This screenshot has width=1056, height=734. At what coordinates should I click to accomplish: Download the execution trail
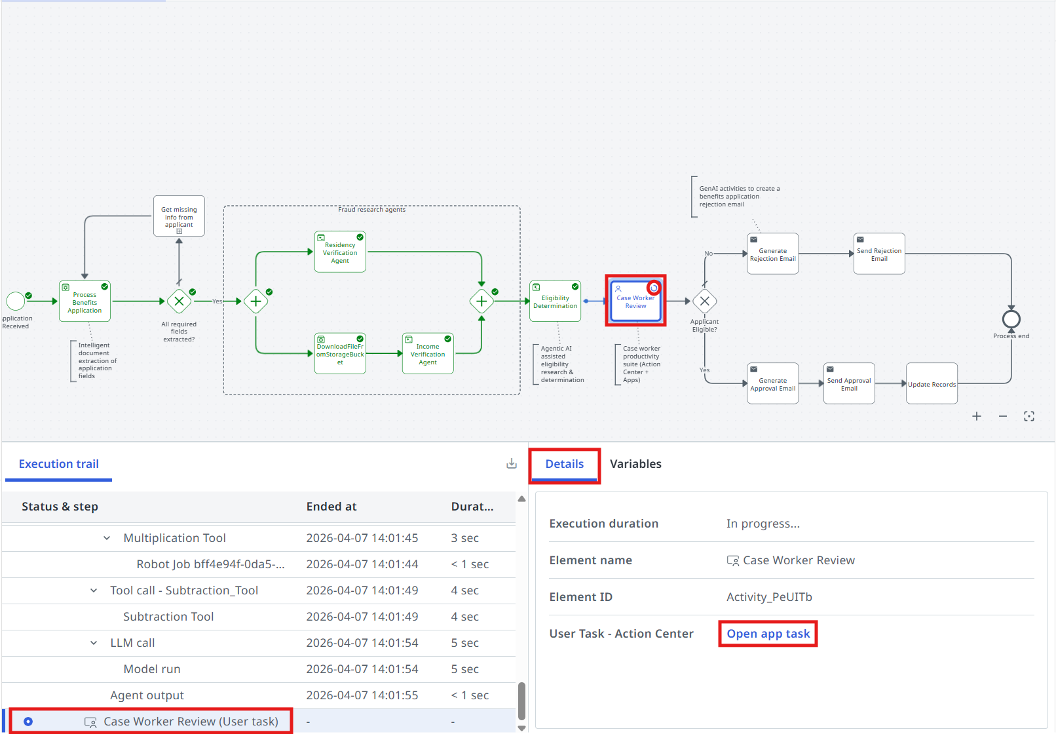512,464
